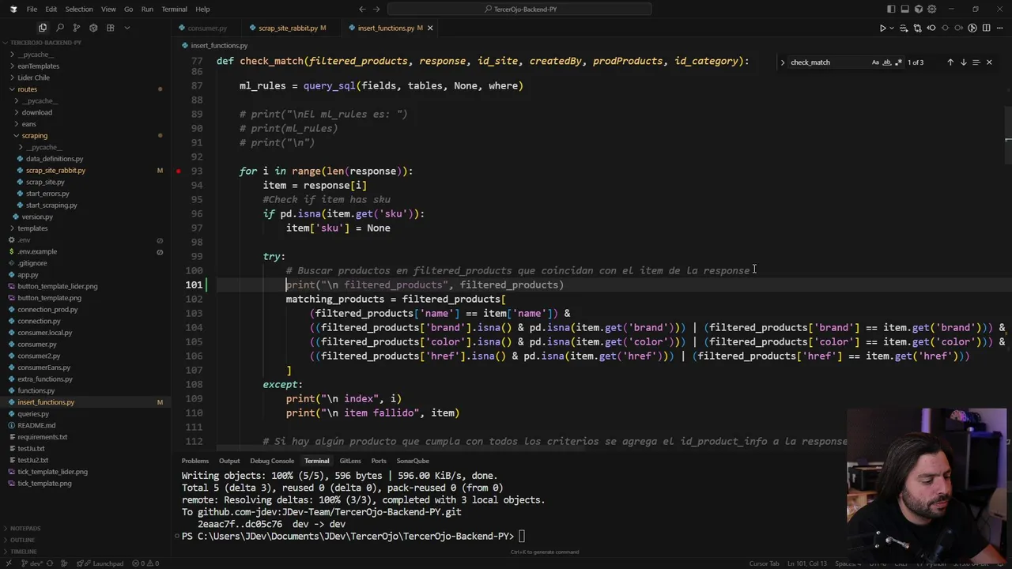Go to next find match arrow

963,62
